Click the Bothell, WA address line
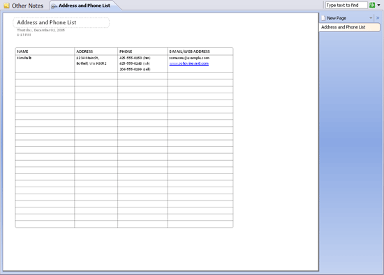Image resolution: width=384 pixels, height=275 pixels. 91,63
